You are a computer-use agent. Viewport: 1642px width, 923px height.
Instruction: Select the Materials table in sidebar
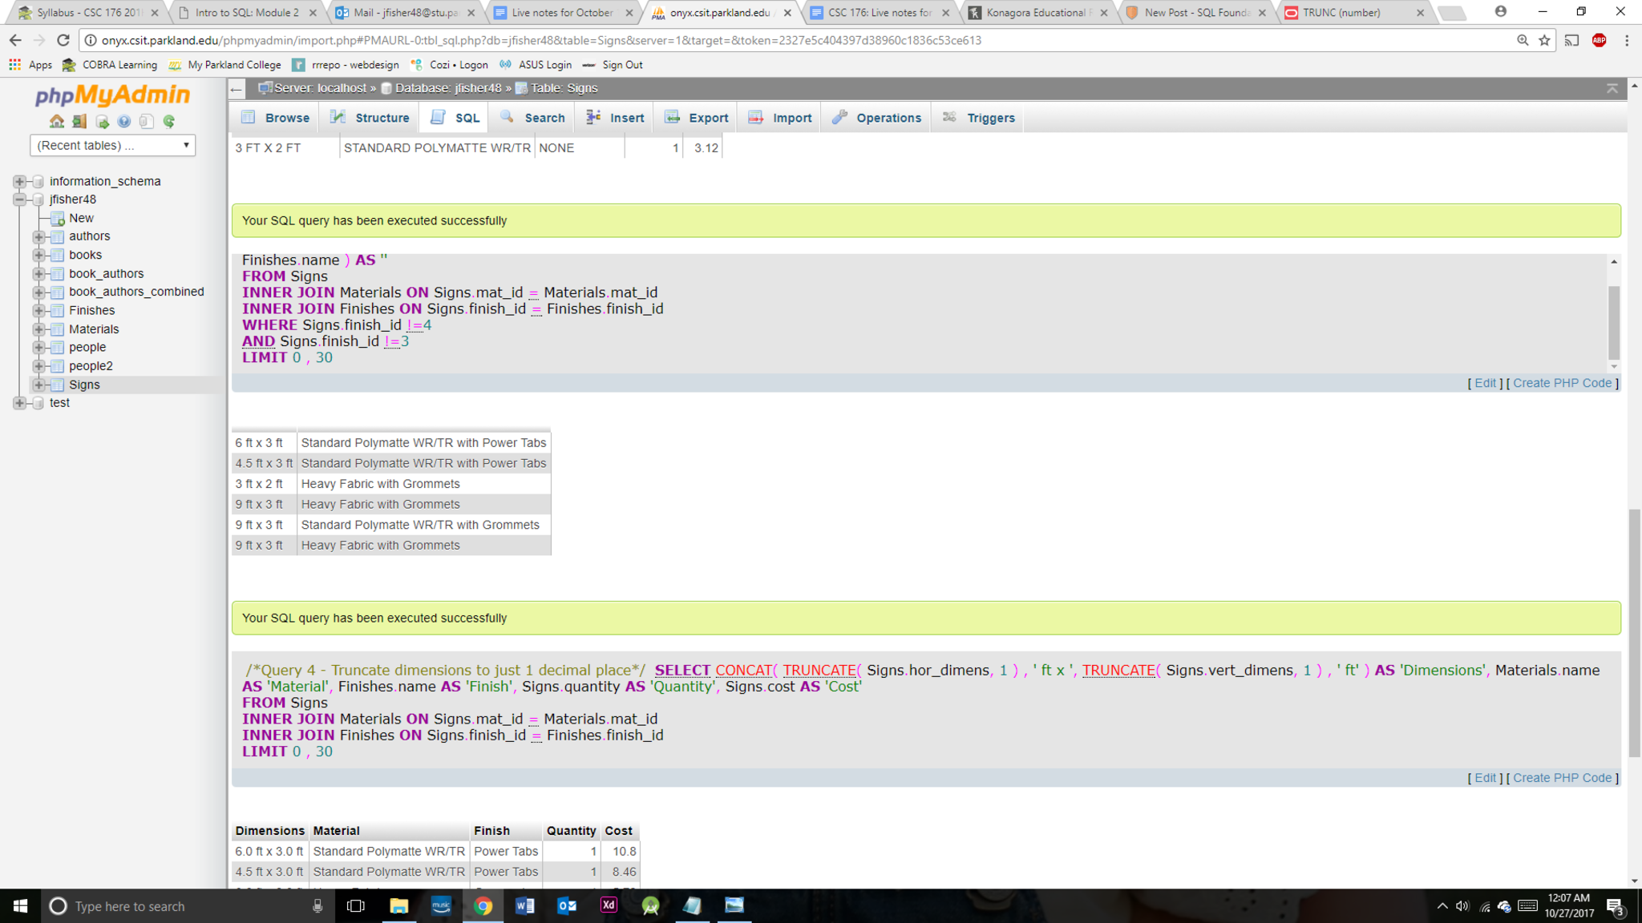coord(93,329)
